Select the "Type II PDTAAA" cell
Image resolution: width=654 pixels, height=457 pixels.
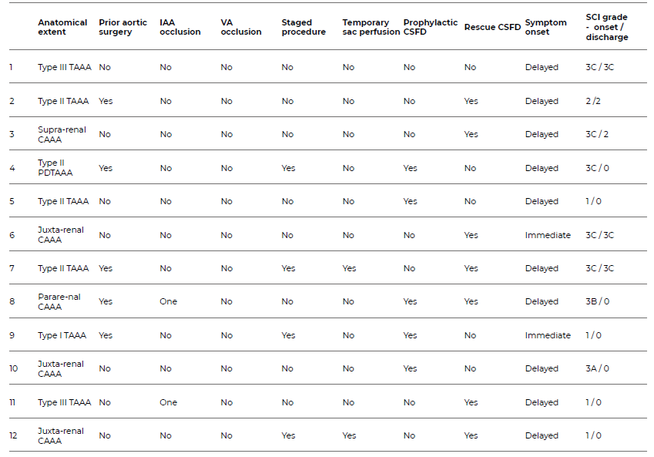click(55, 168)
